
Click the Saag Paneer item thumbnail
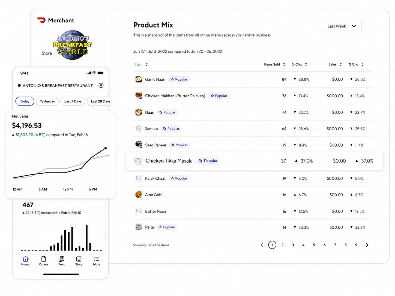tap(139, 145)
